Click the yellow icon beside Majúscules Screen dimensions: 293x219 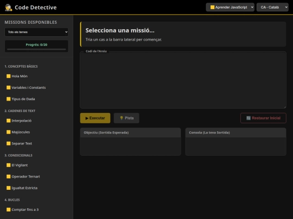point(8,132)
